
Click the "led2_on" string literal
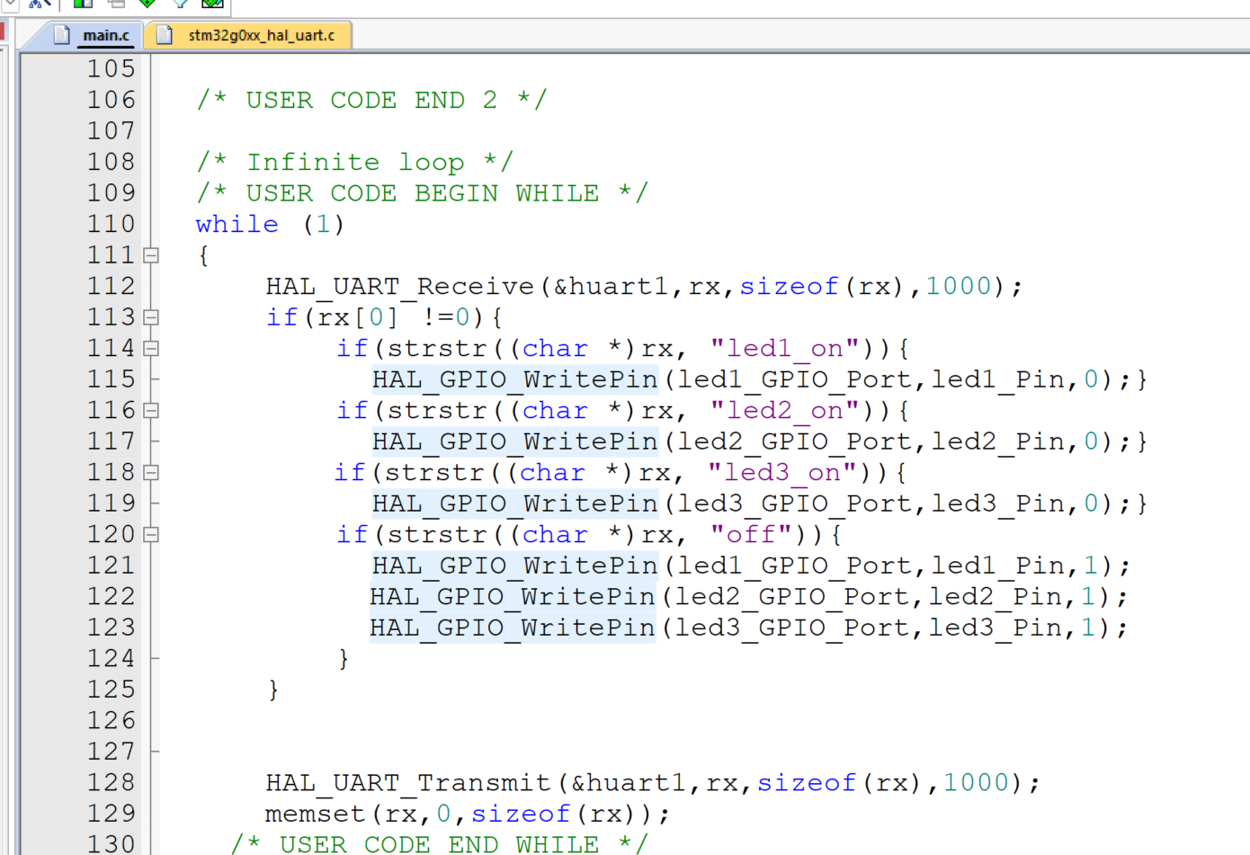pyautogui.click(x=785, y=411)
